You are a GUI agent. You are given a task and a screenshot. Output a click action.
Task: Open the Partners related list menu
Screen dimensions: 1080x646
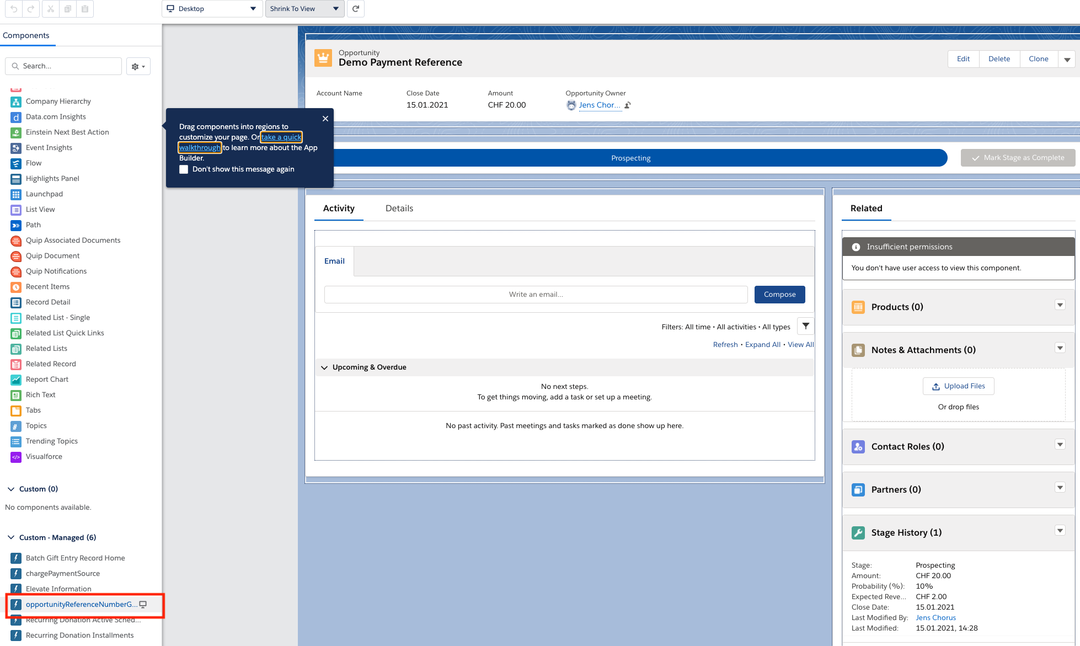(x=1060, y=488)
